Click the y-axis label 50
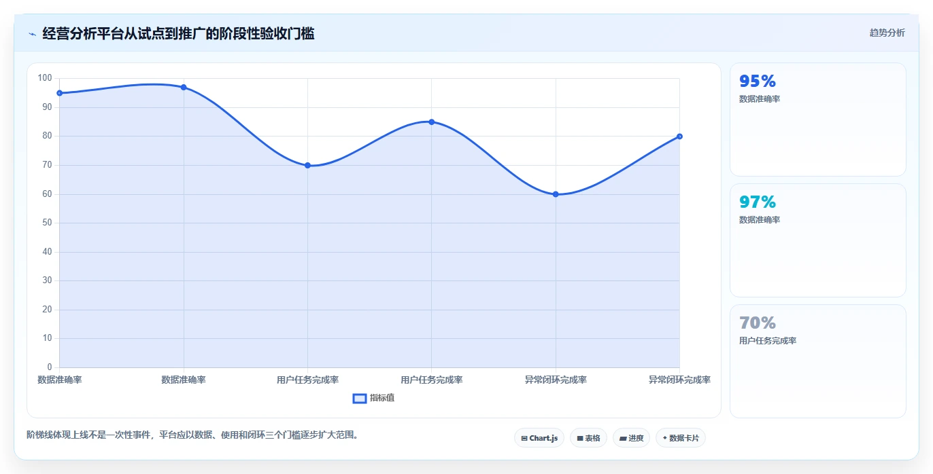 click(48, 223)
